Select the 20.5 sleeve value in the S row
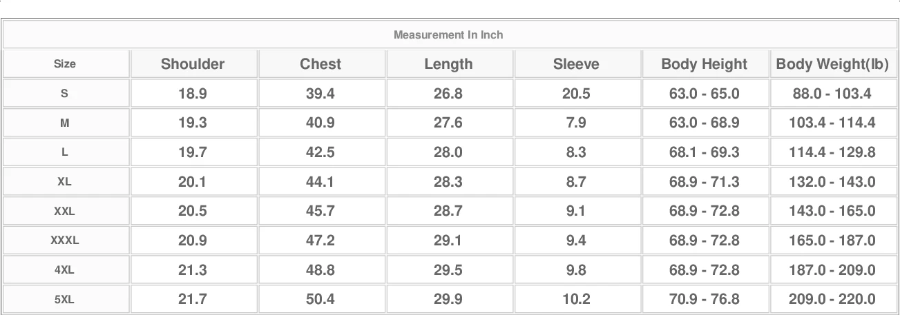 tap(576, 94)
